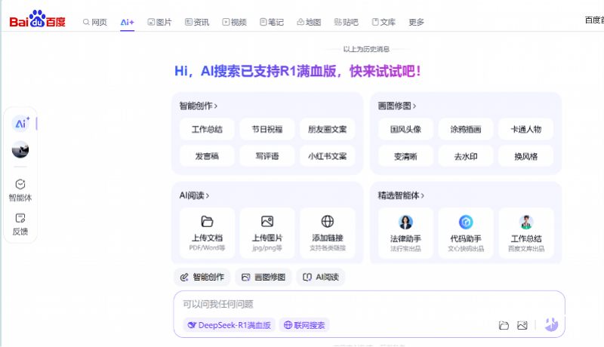
Task: Select the 小红书文案 template
Action: coord(327,156)
